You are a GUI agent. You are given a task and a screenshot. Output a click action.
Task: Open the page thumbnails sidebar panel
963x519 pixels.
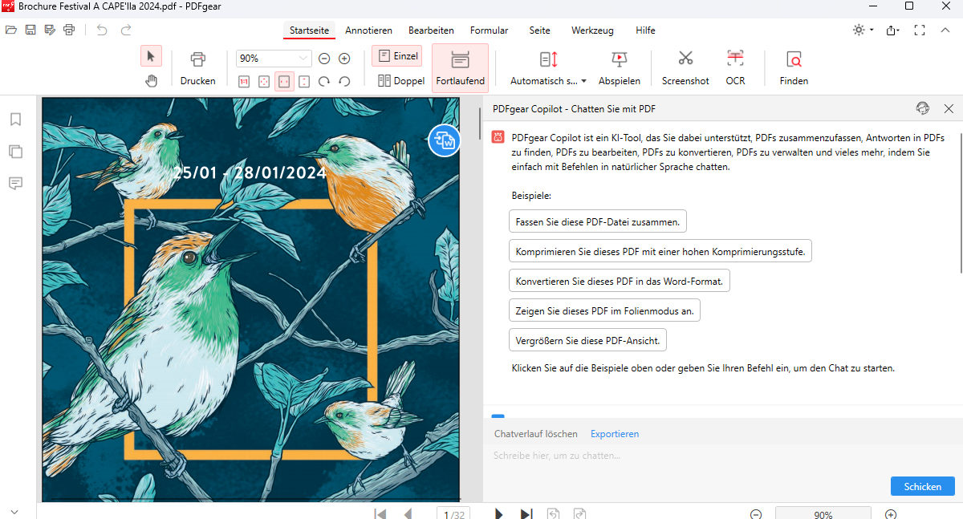[15, 151]
